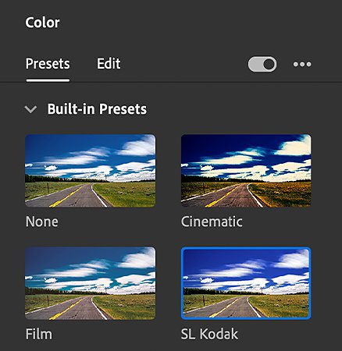Click the dark knob of the Color switch
The width and height of the screenshot is (342, 351).
(269, 64)
